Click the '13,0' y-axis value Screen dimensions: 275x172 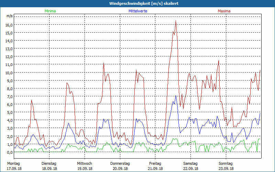tap(9, 49)
